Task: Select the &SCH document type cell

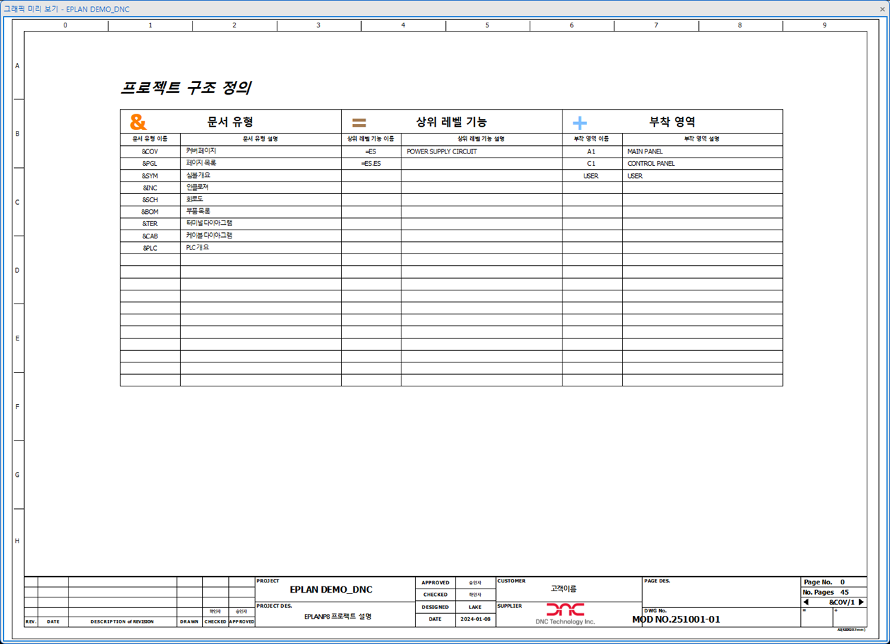Action: click(150, 200)
